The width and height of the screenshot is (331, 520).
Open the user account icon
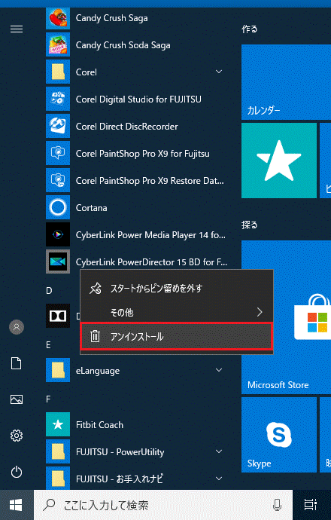17,327
